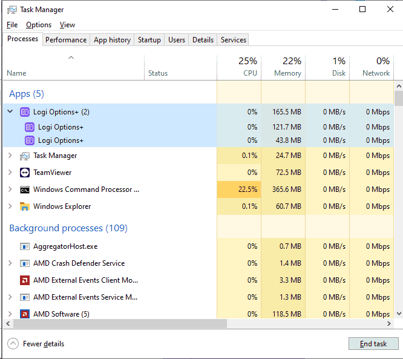
Task: Collapse the Logi Options+ (2) group
Action: coord(10,111)
